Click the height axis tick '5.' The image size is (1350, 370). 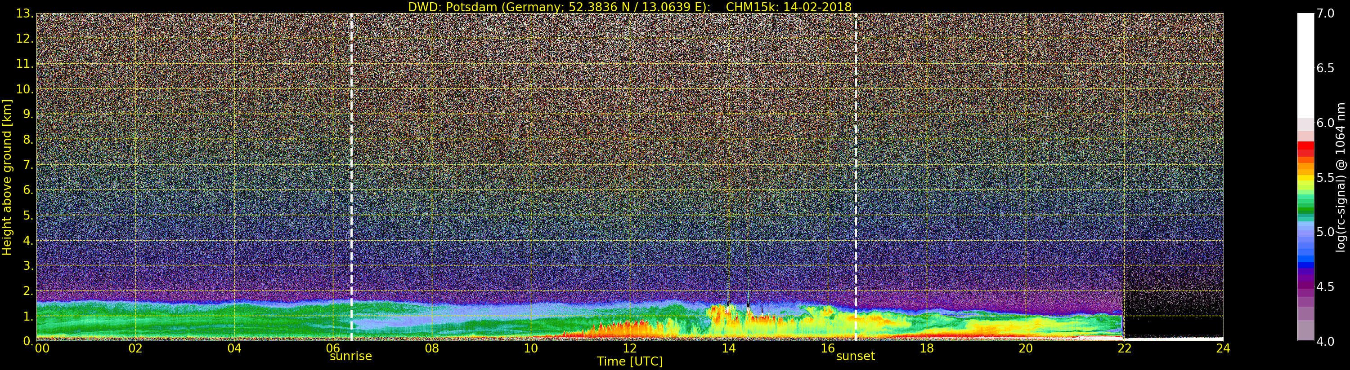pos(28,215)
